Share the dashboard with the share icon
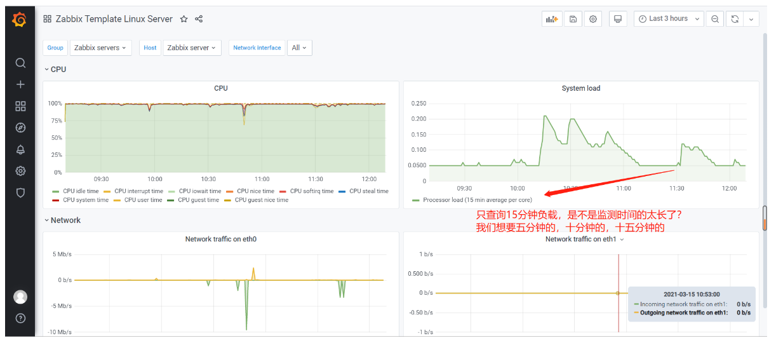769x338 pixels. [x=199, y=19]
